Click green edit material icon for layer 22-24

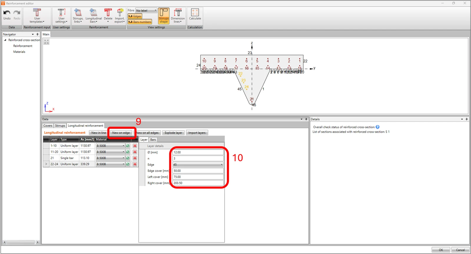(128, 164)
